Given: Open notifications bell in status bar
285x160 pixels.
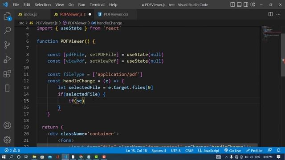Looking at the screenshot, I should [x=278, y=150].
